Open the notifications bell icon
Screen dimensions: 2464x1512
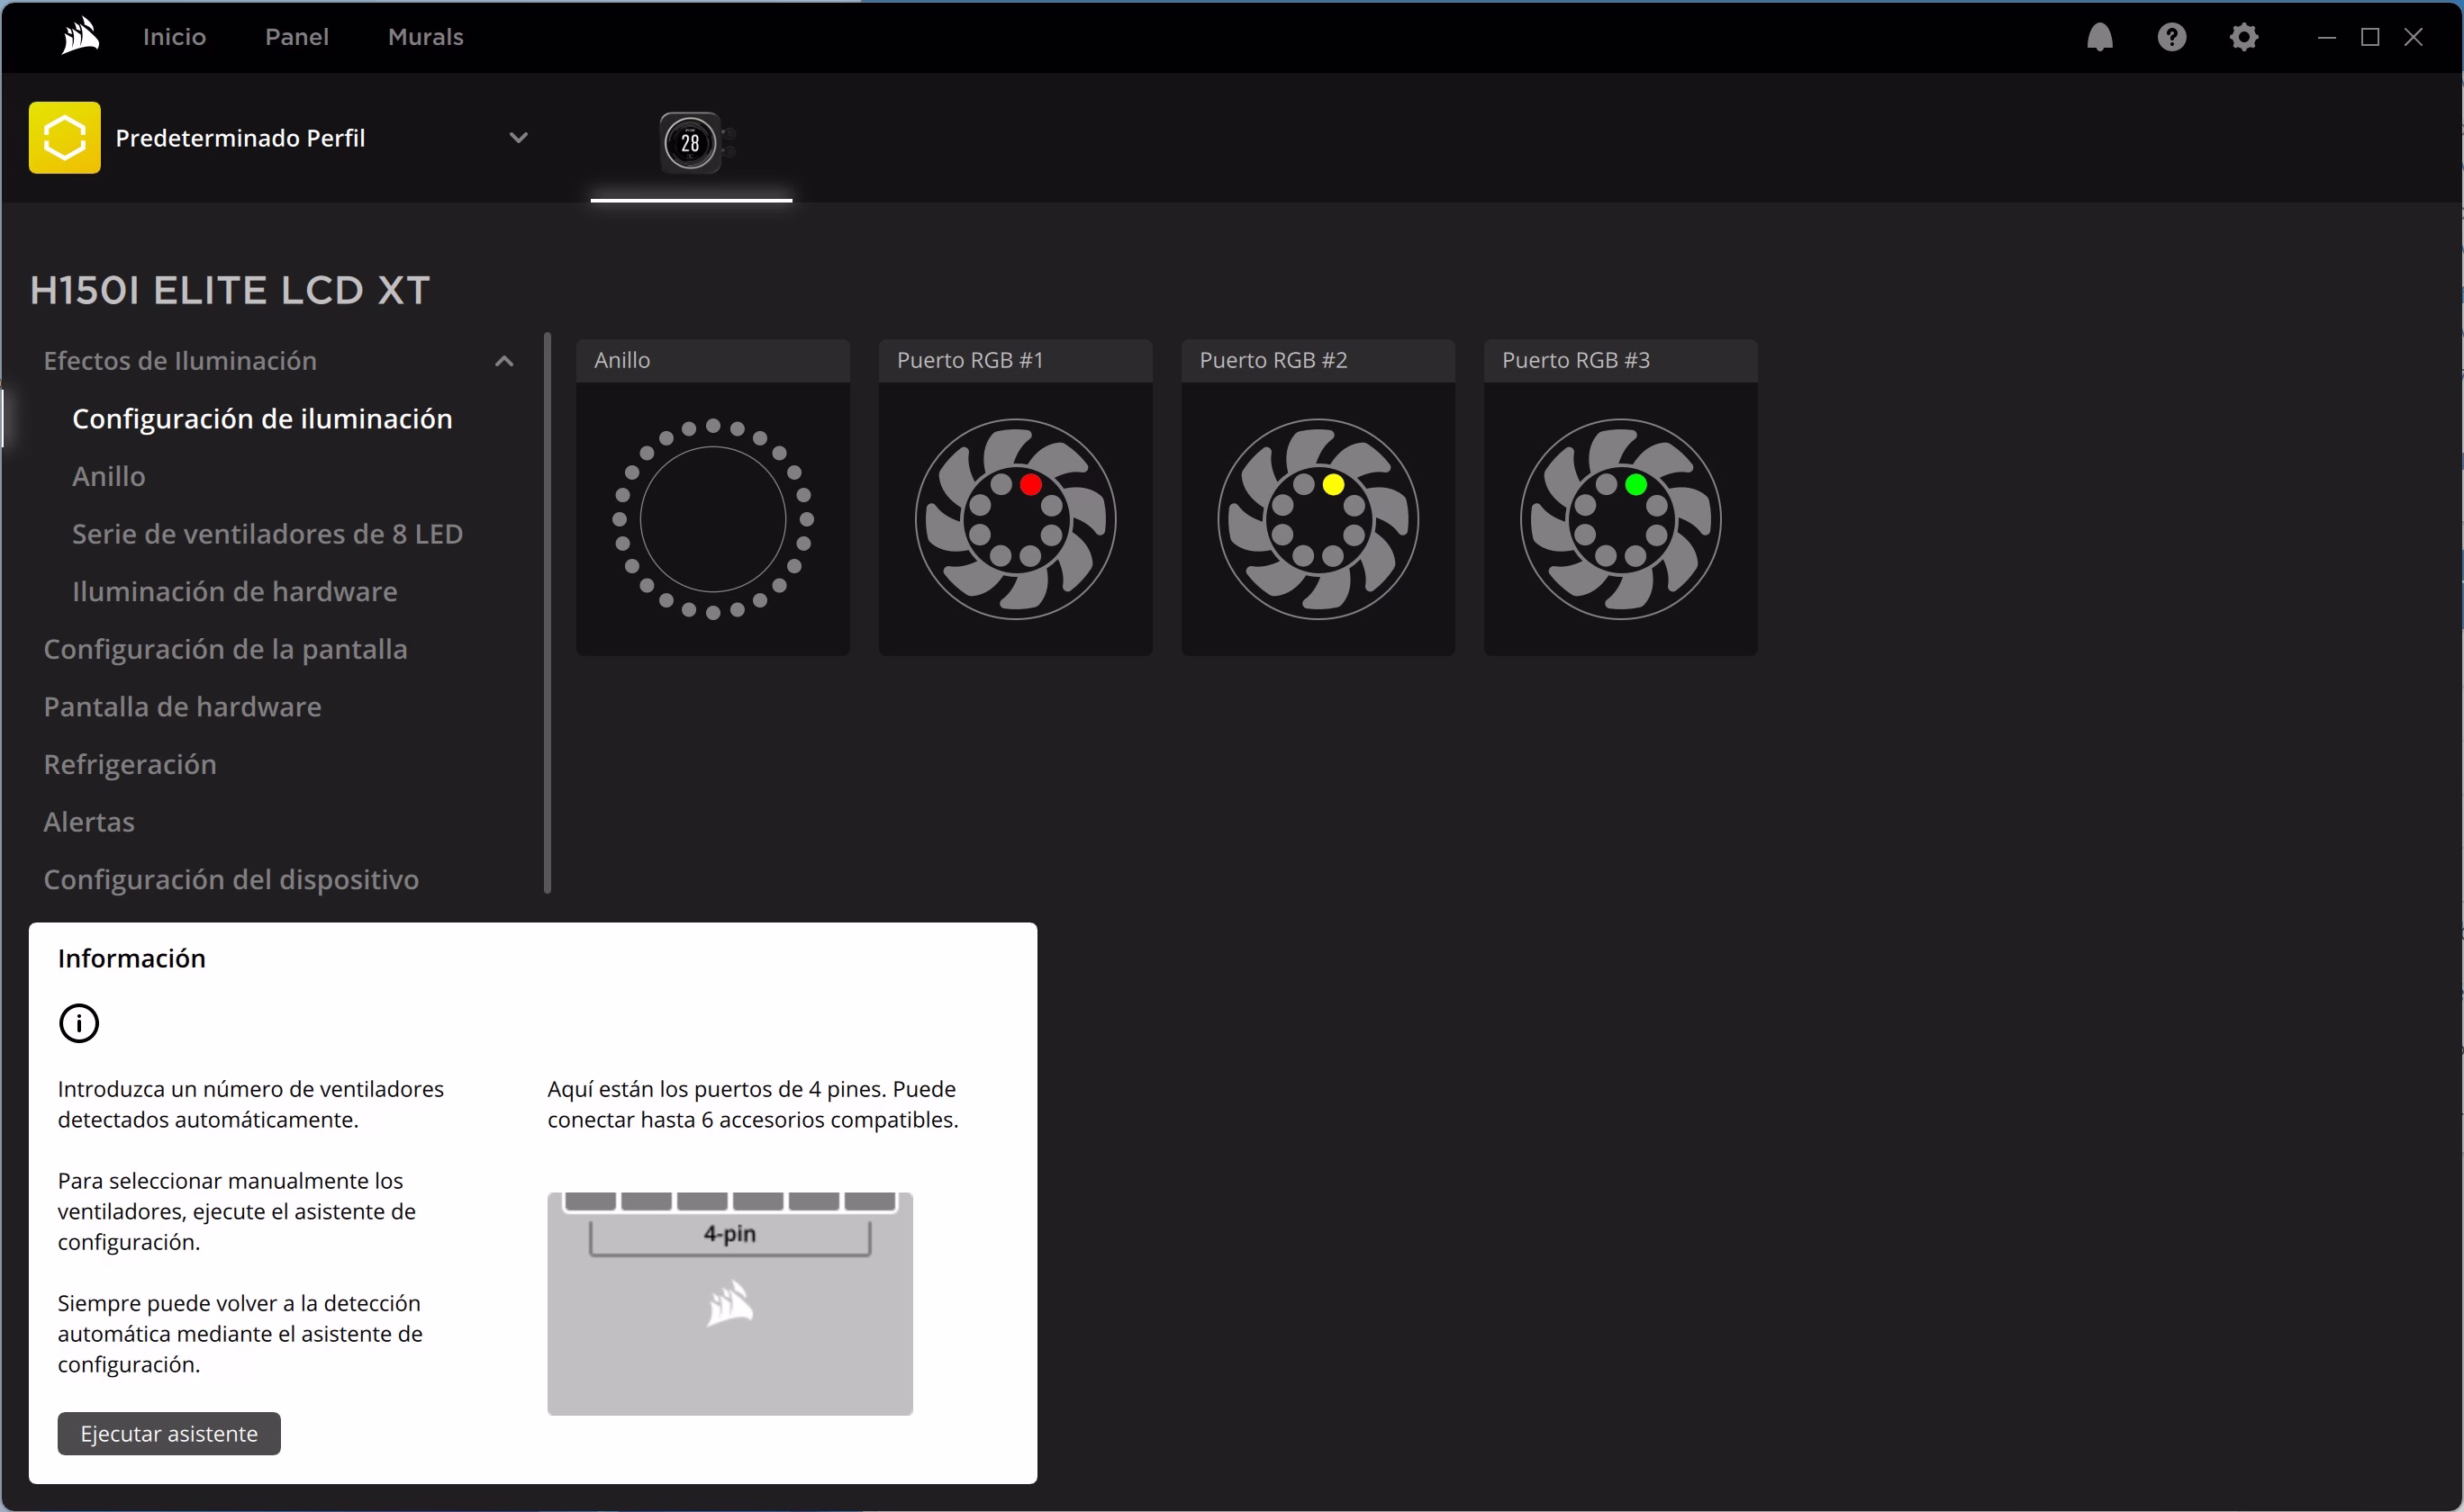click(x=2100, y=37)
